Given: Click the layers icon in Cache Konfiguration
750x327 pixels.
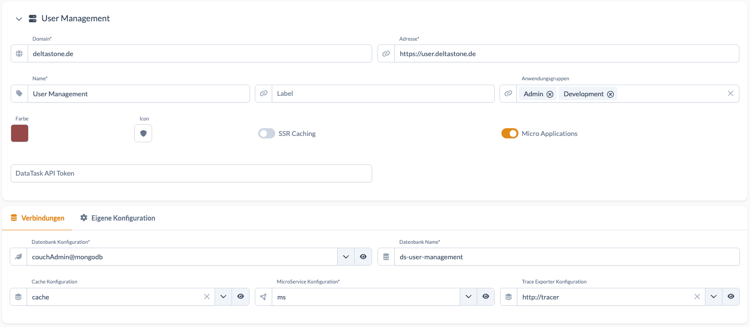Looking at the screenshot, I should (x=18, y=297).
